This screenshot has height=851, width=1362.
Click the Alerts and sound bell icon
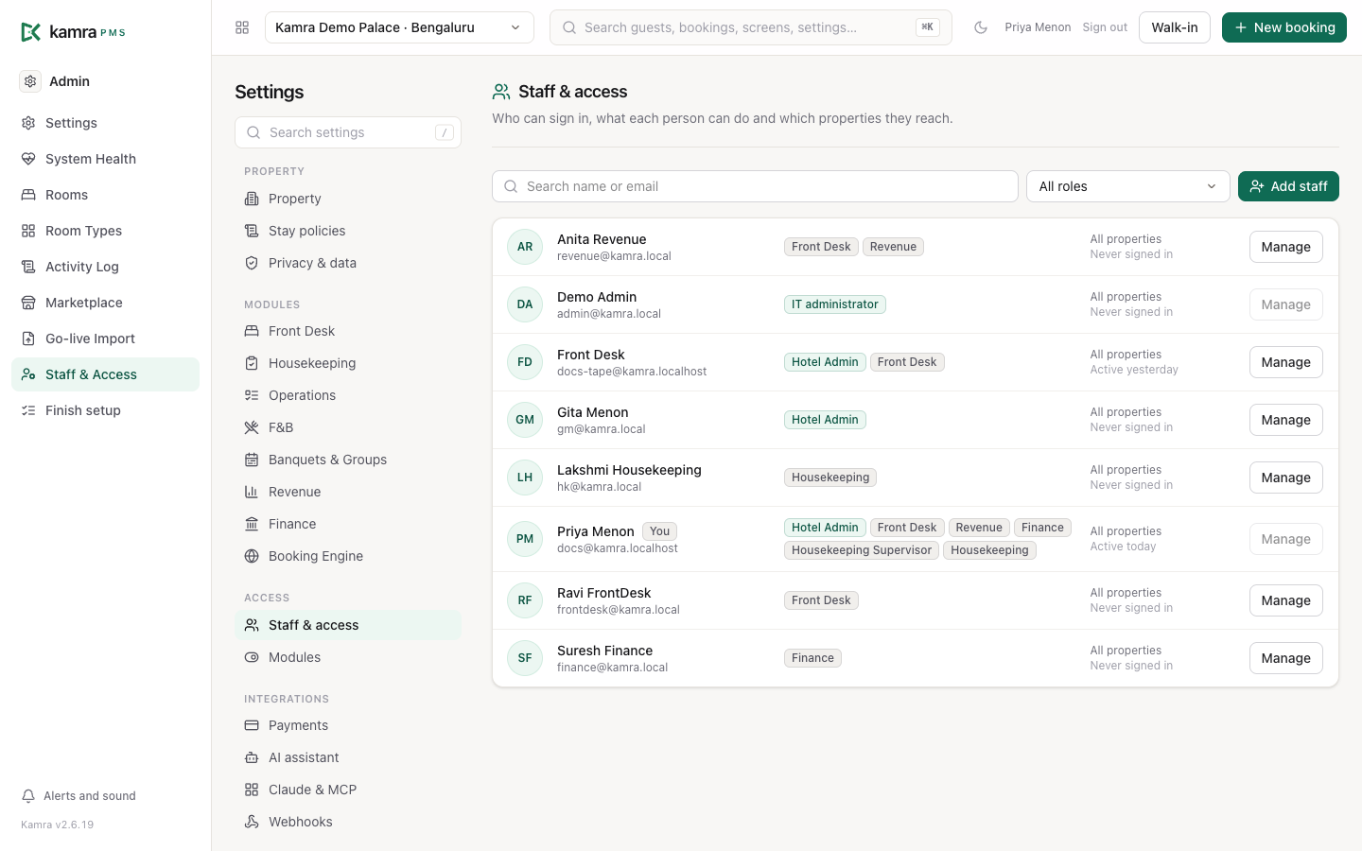(28, 796)
